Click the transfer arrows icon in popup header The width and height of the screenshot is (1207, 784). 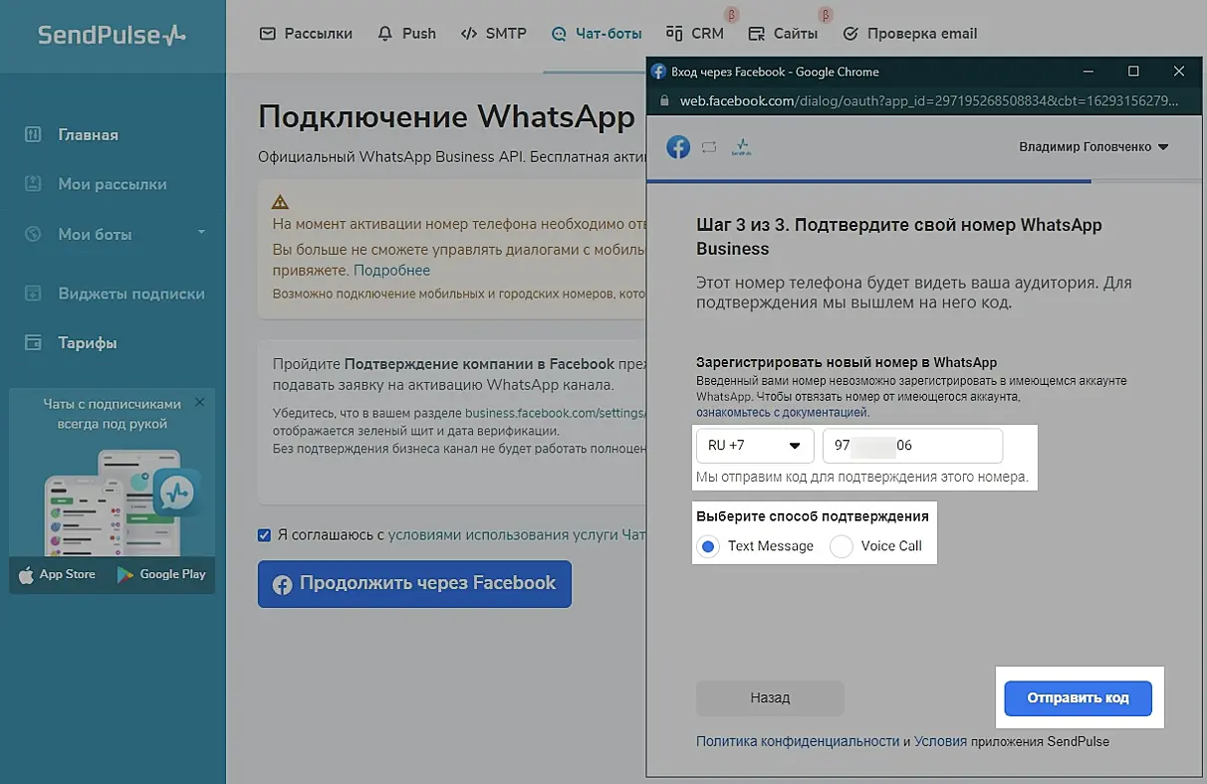pos(709,147)
